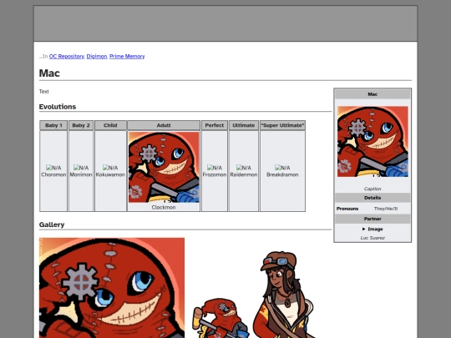This screenshot has width=451, height=338.
Task: Click the broken N/A image above Frozomon
Action: [x=215, y=168]
